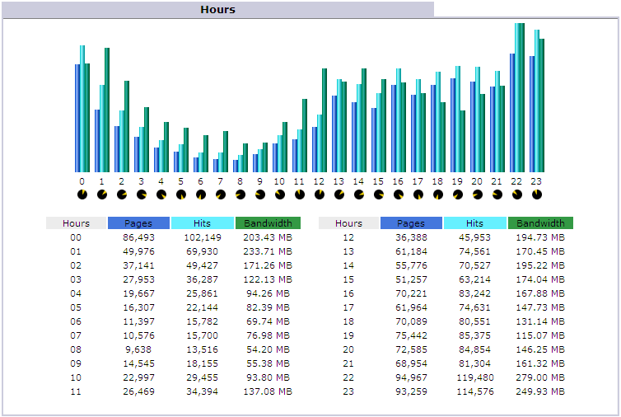Viewport: 621px width, 417px height.
Task: Click the hour label 00 in table
Action: [x=76, y=237]
